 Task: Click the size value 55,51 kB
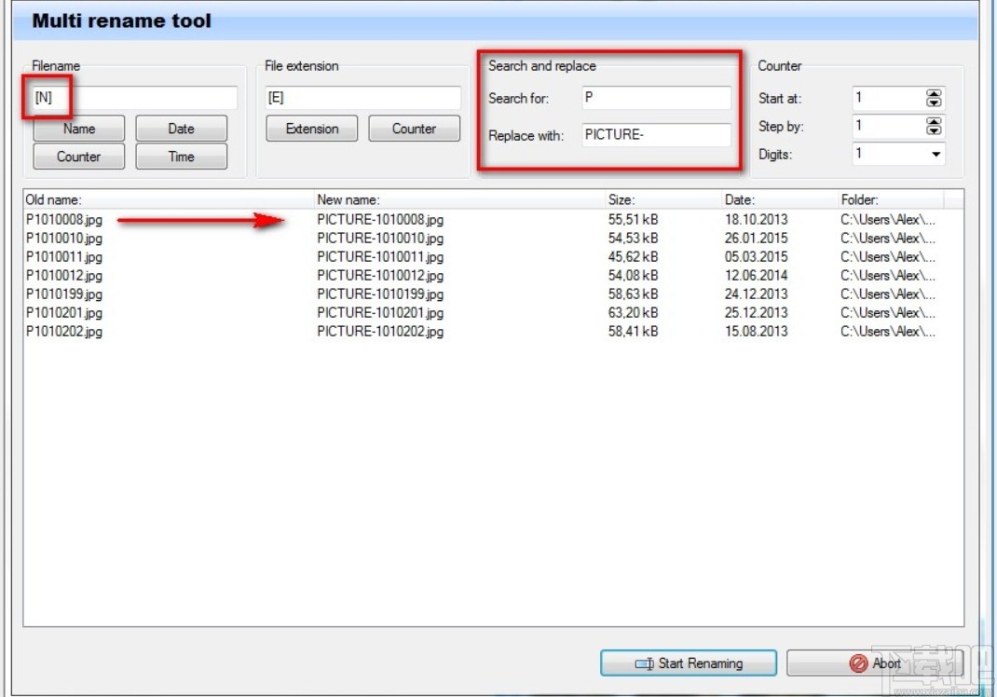tap(634, 220)
